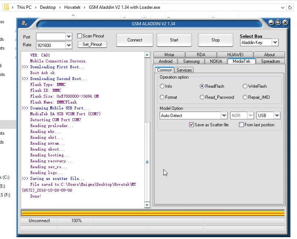297x239 pixels.
Task: Maximize the GSM Aladdin window
Action: 278,22
